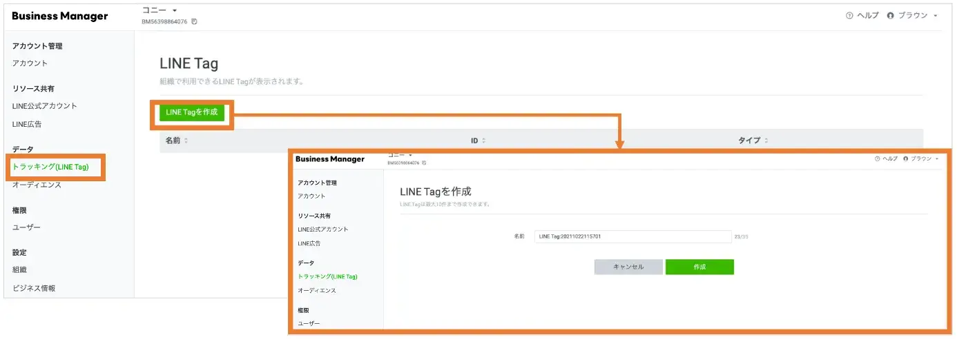The height and width of the screenshot is (339, 957).
Task: Click the ブラウン user avatar in the upper header
Action: pos(890,16)
